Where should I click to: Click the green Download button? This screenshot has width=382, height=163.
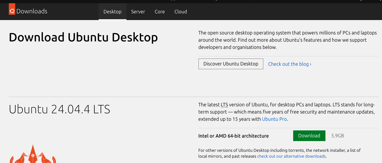coord(309,136)
